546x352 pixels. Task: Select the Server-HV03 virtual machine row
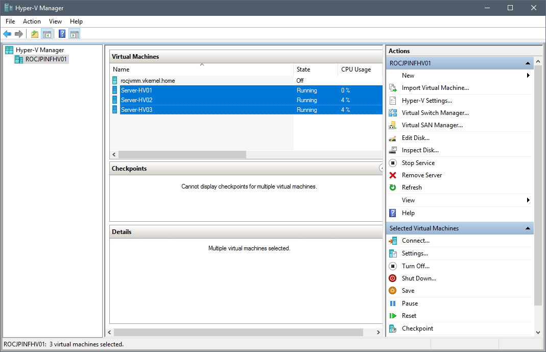click(251, 110)
